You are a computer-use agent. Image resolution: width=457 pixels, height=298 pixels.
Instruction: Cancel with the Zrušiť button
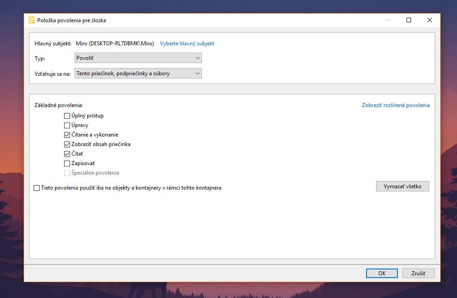click(418, 274)
